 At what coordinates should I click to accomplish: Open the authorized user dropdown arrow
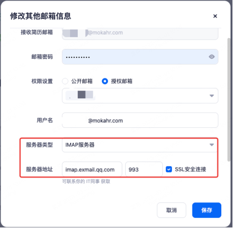tap(212, 96)
